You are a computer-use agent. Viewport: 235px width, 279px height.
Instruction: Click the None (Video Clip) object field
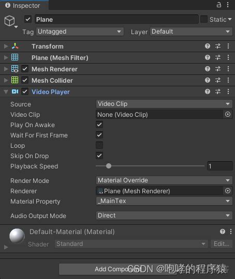[159, 114]
